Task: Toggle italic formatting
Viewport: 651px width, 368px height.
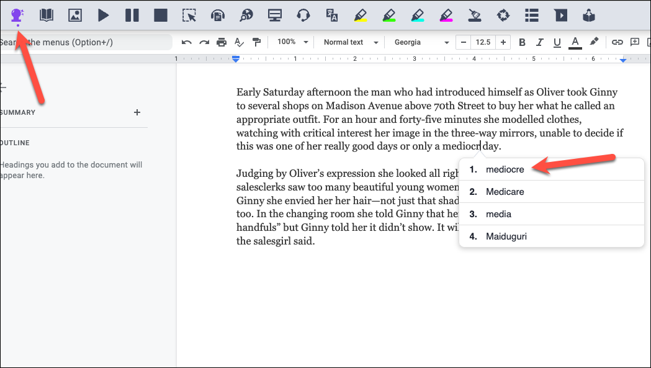Action: [539, 42]
